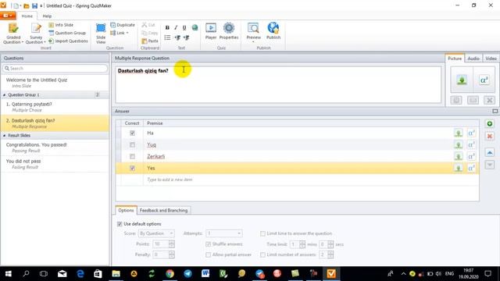Mark Zerikarli as a correct answer
This screenshot has width=500, height=281.
132,156
